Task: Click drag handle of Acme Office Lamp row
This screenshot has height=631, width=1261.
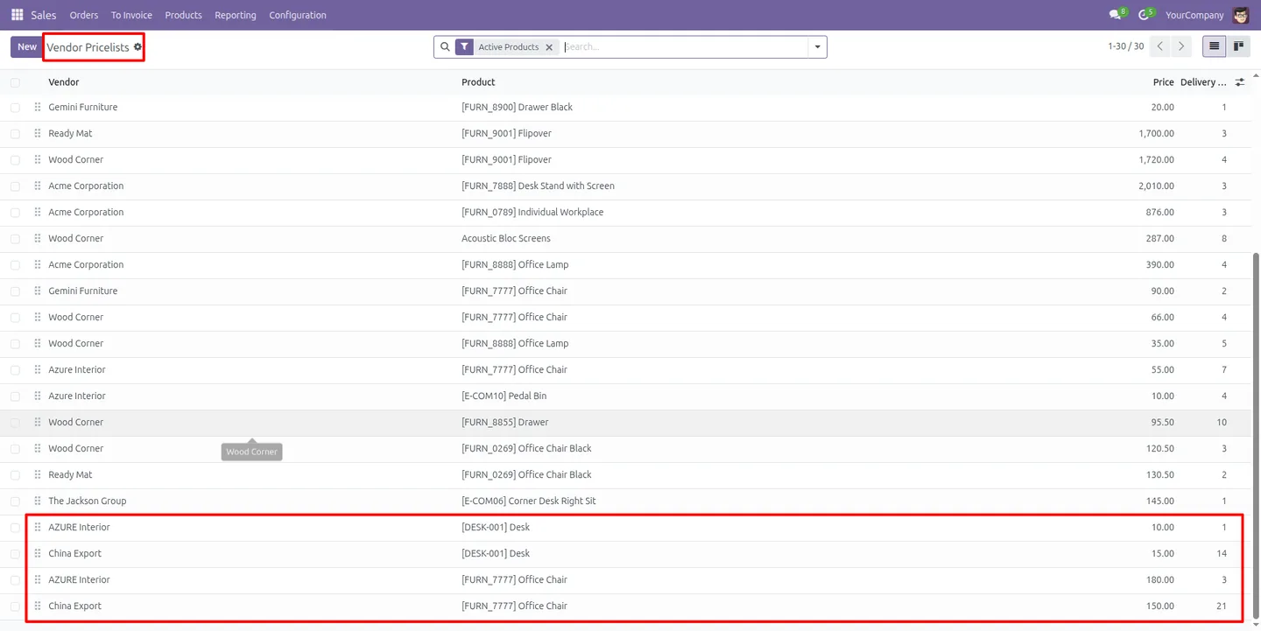Action: (x=38, y=264)
